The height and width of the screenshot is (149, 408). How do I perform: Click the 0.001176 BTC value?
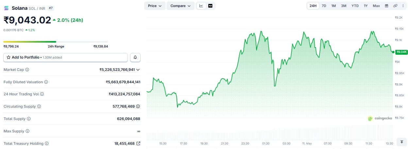pos(13,30)
